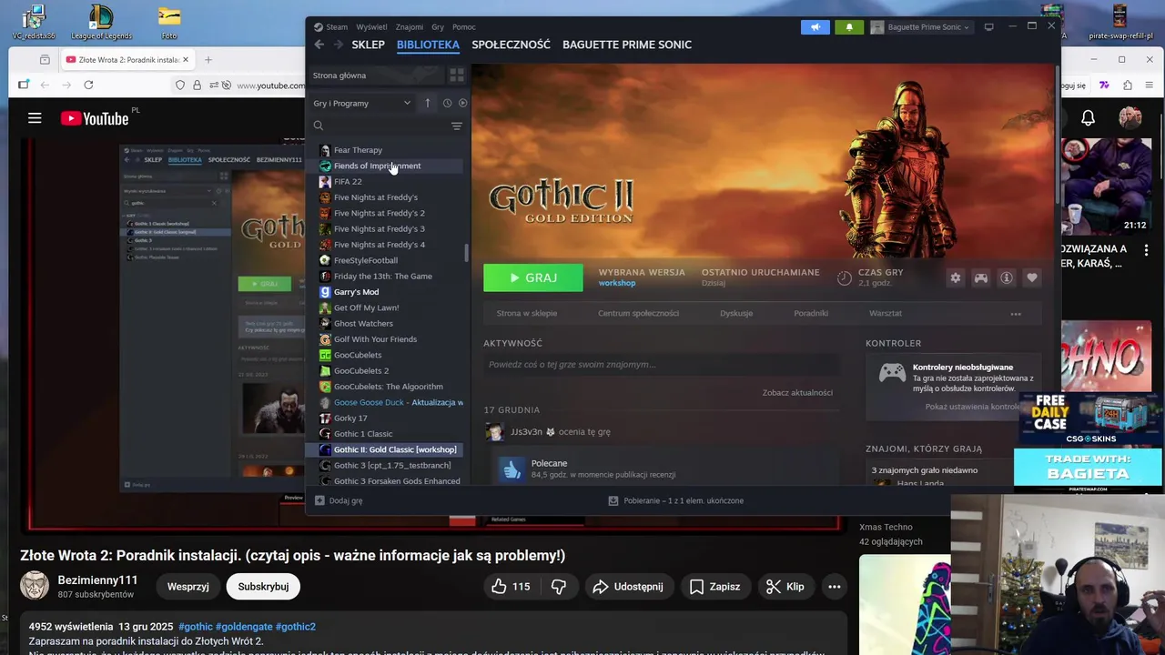Toggle the ready-to-play filter icon

(462, 103)
